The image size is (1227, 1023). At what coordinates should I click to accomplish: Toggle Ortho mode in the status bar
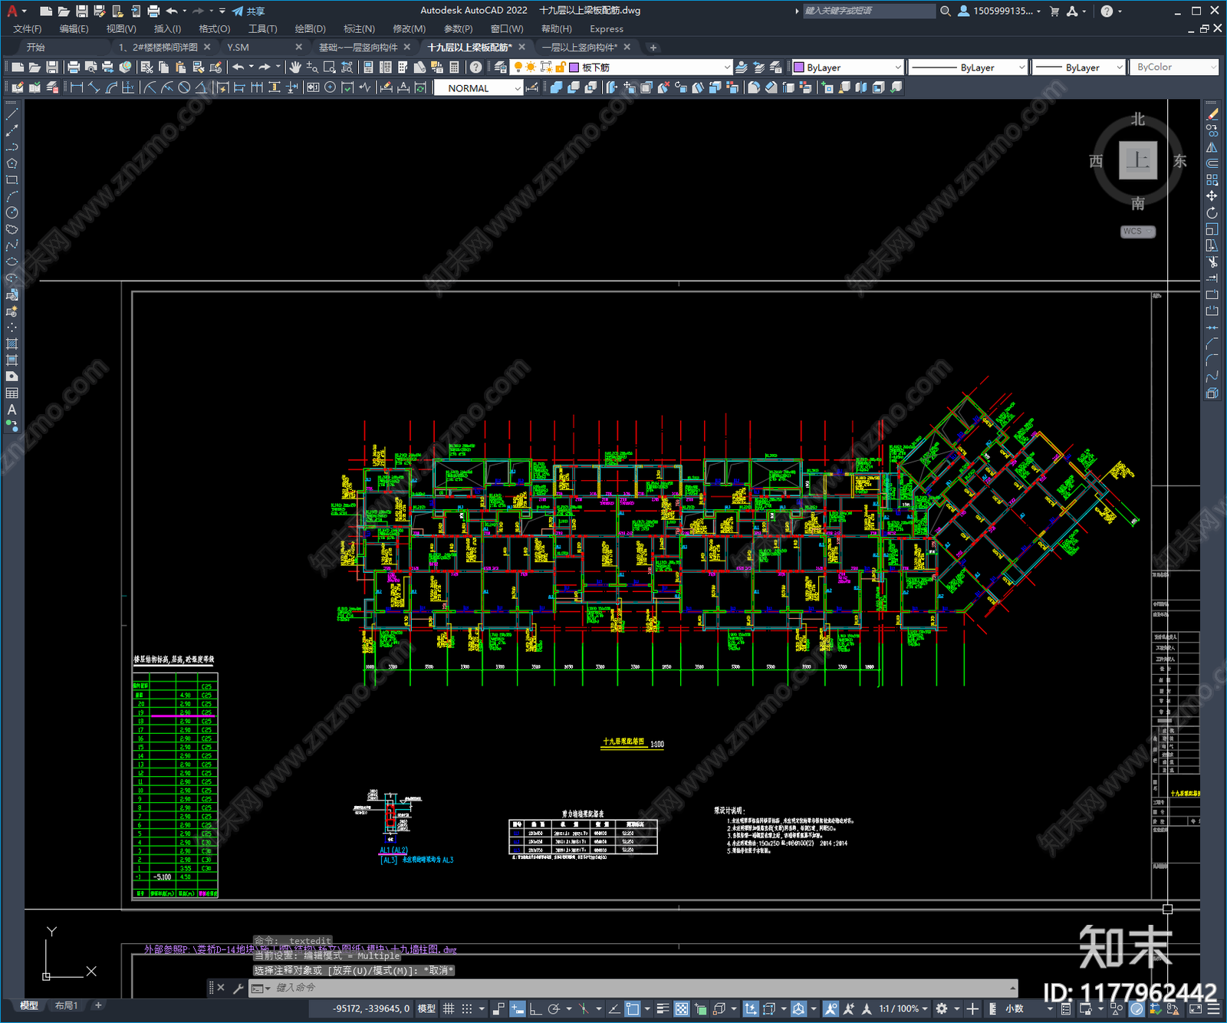[x=535, y=1009]
